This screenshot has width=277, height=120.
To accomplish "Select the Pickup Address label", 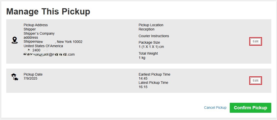I will 36,25.
